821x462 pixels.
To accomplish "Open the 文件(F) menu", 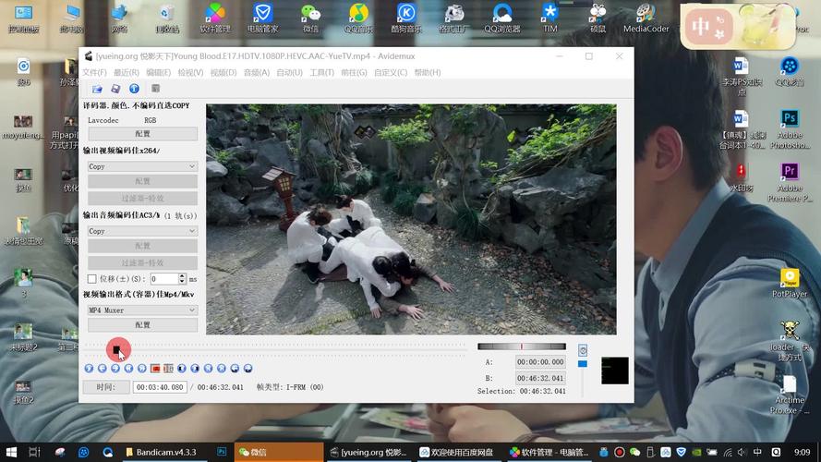I will [x=95, y=72].
